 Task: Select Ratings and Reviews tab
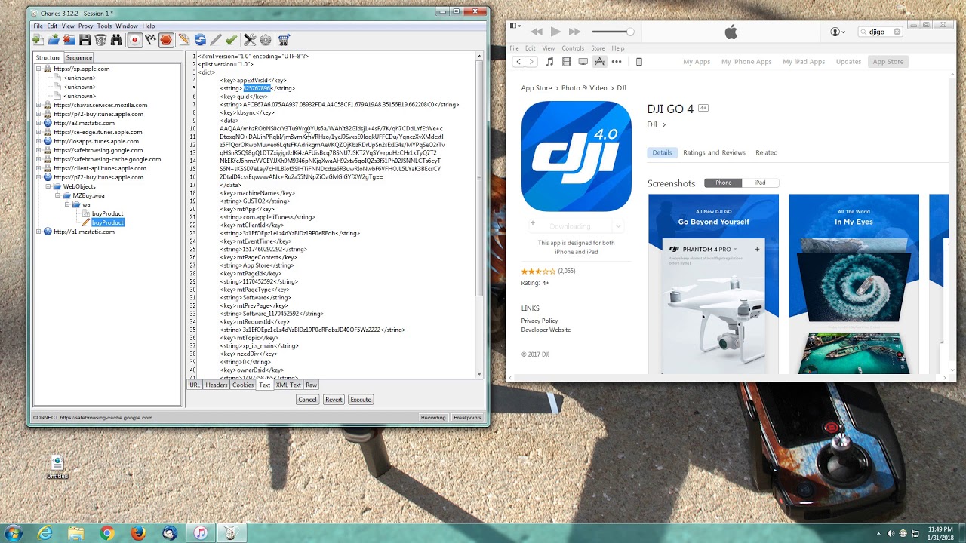tap(714, 152)
